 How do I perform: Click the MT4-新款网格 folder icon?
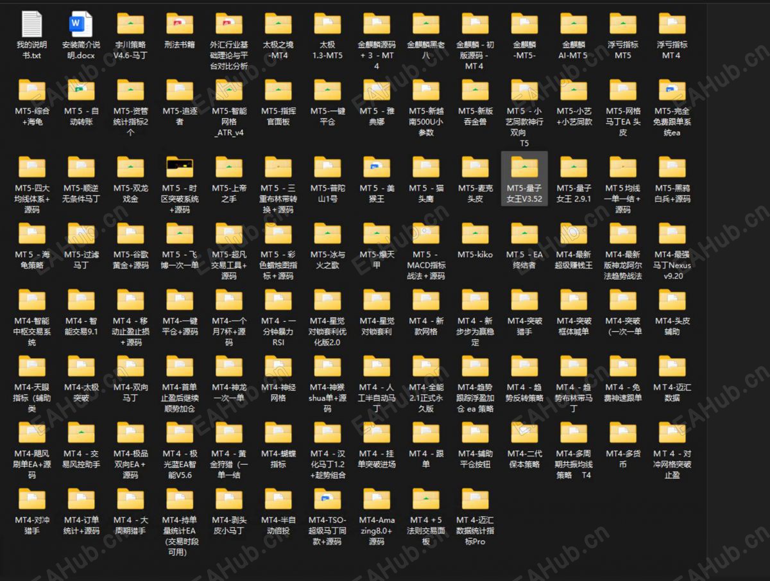click(426, 300)
